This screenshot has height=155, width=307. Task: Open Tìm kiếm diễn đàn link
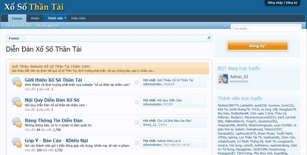pyautogui.click(x=18, y=26)
